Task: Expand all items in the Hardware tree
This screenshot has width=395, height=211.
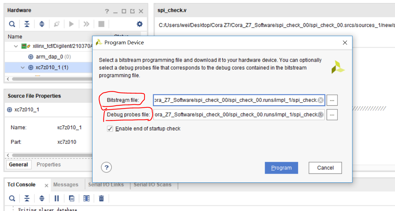Action: [x=42, y=24]
